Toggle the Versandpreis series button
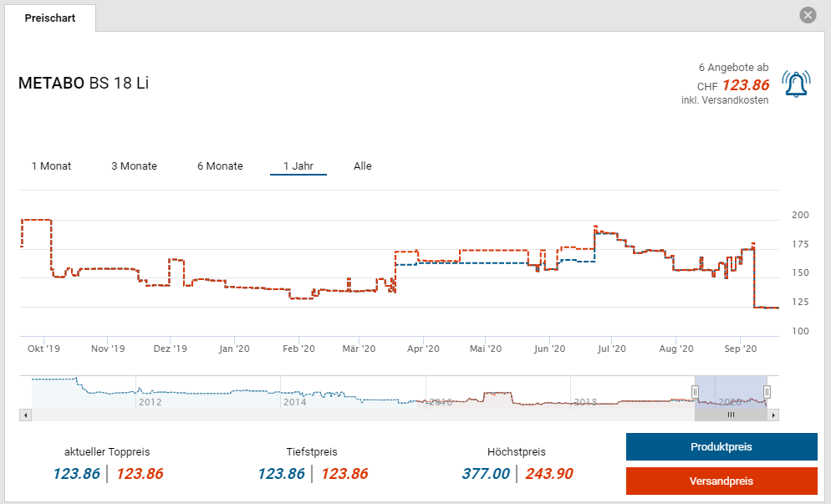 pos(721,481)
